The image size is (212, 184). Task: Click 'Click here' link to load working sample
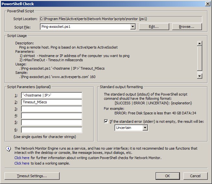coord(22,163)
